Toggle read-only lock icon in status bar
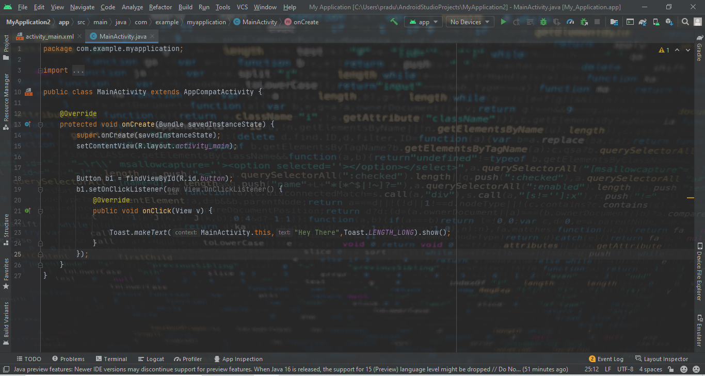 [671, 369]
